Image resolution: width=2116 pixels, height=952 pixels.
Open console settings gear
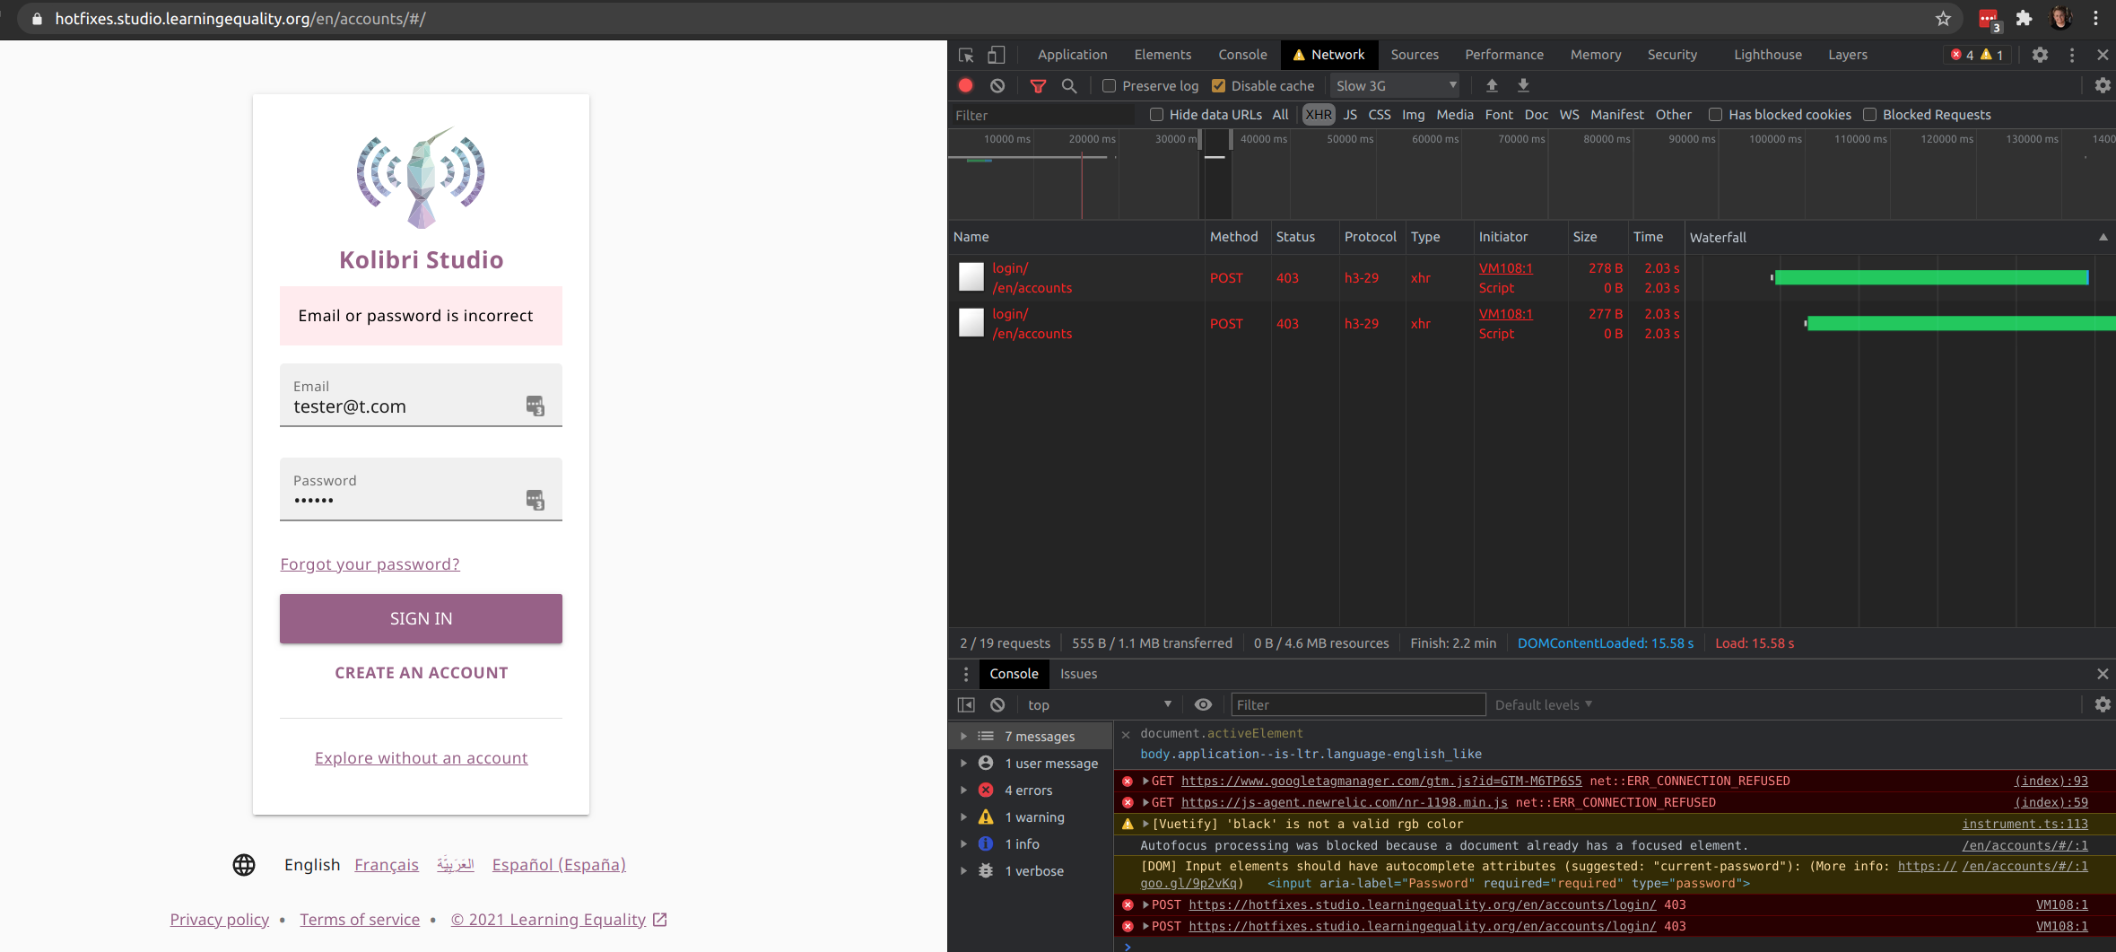pyautogui.click(x=2103, y=705)
